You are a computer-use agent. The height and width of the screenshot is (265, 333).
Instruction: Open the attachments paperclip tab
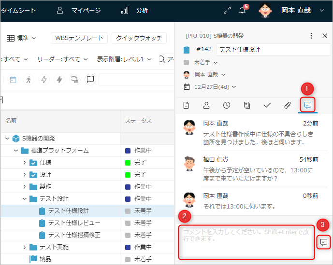click(x=287, y=105)
